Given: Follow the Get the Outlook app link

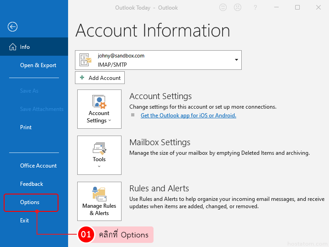Looking at the screenshot, I should (x=188, y=116).
